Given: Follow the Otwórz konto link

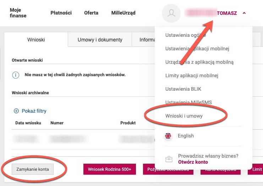Looking at the screenshot, I should (x=193, y=162).
